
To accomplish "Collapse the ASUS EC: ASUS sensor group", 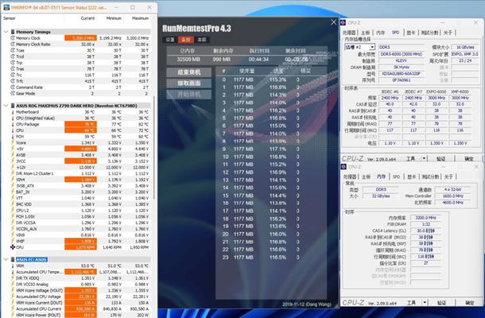I will pyautogui.click(x=6, y=259).
